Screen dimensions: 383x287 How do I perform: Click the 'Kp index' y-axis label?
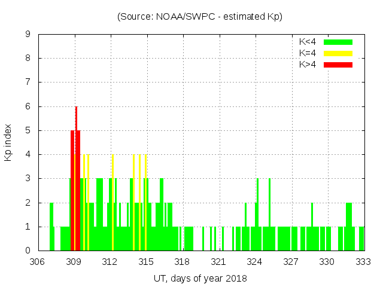click(8, 142)
